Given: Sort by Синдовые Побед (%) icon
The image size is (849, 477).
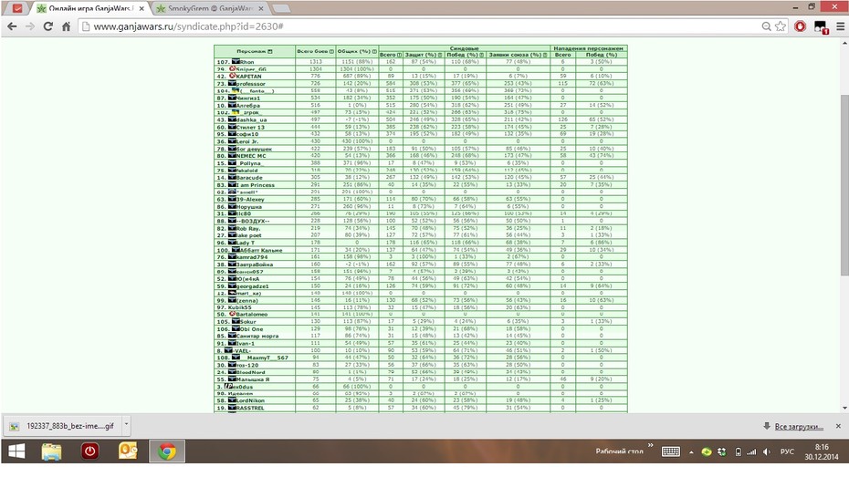Looking at the screenshot, I should 481,55.
